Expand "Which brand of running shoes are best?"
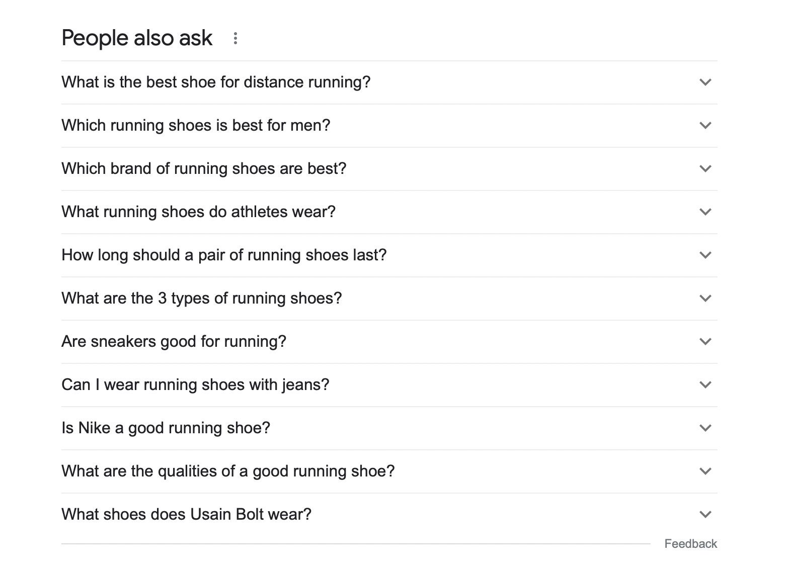This screenshot has height=579, width=787. pos(706,169)
